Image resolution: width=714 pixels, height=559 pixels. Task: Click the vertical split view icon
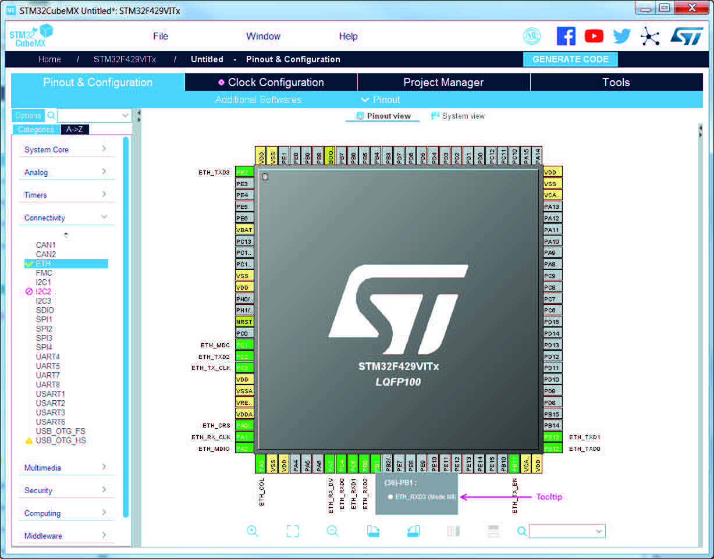point(453,530)
